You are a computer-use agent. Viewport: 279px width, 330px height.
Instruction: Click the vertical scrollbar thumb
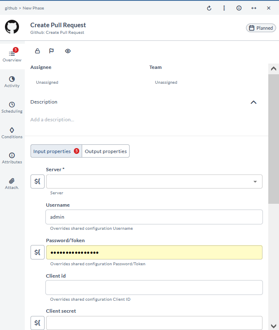[274, 139]
